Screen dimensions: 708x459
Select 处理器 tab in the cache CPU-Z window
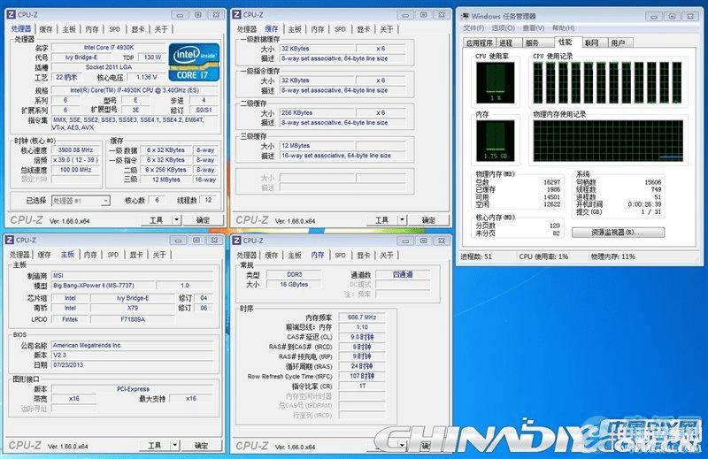(247, 29)
